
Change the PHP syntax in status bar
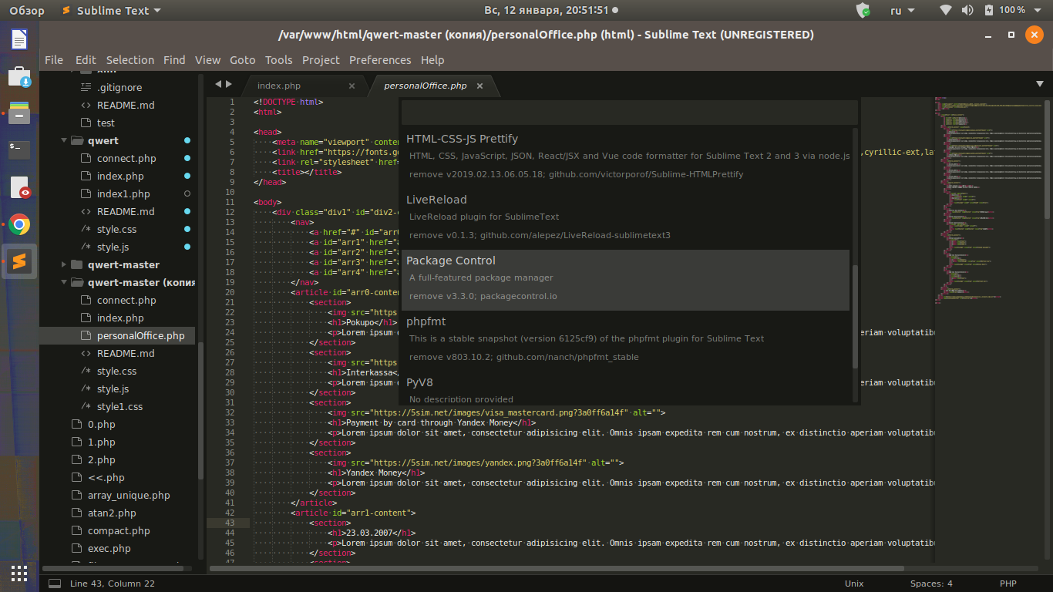tap(1009, 584)
